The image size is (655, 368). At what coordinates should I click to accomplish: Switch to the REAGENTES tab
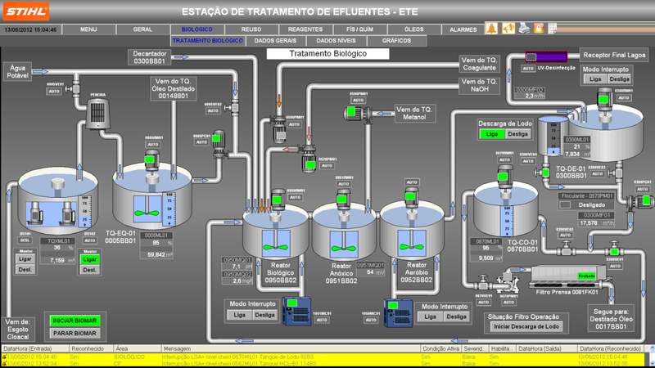coord(305,29)
